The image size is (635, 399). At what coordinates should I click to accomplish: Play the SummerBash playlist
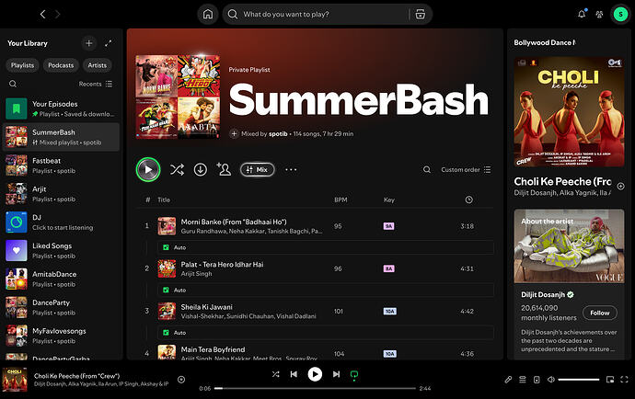pos(148,169)
